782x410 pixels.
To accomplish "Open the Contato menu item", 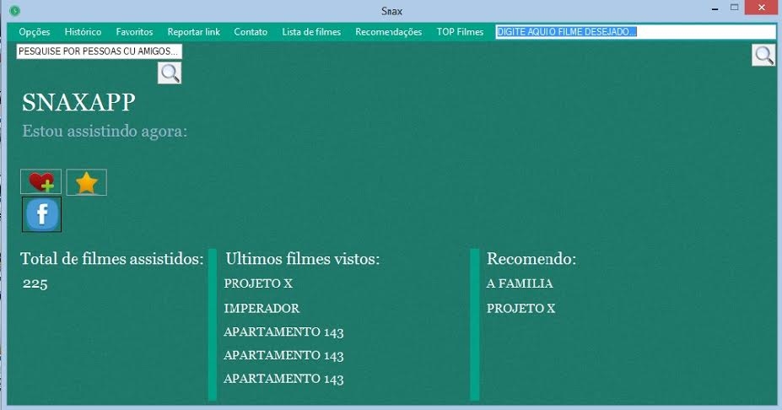I will [x=251, y=32].
